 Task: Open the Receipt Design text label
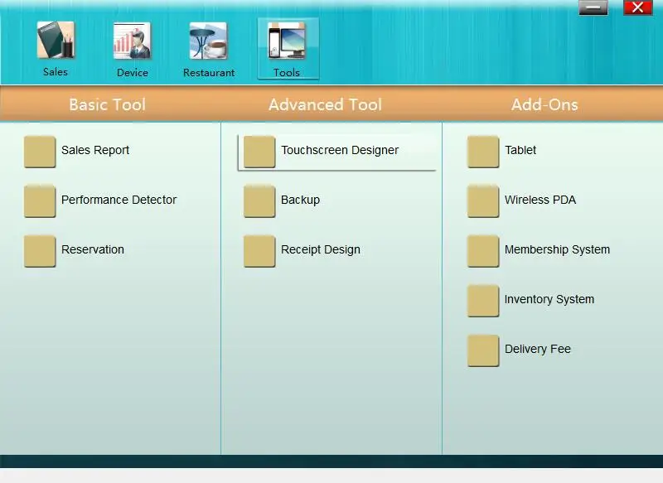pyautogui.click(x=321, y=249)
